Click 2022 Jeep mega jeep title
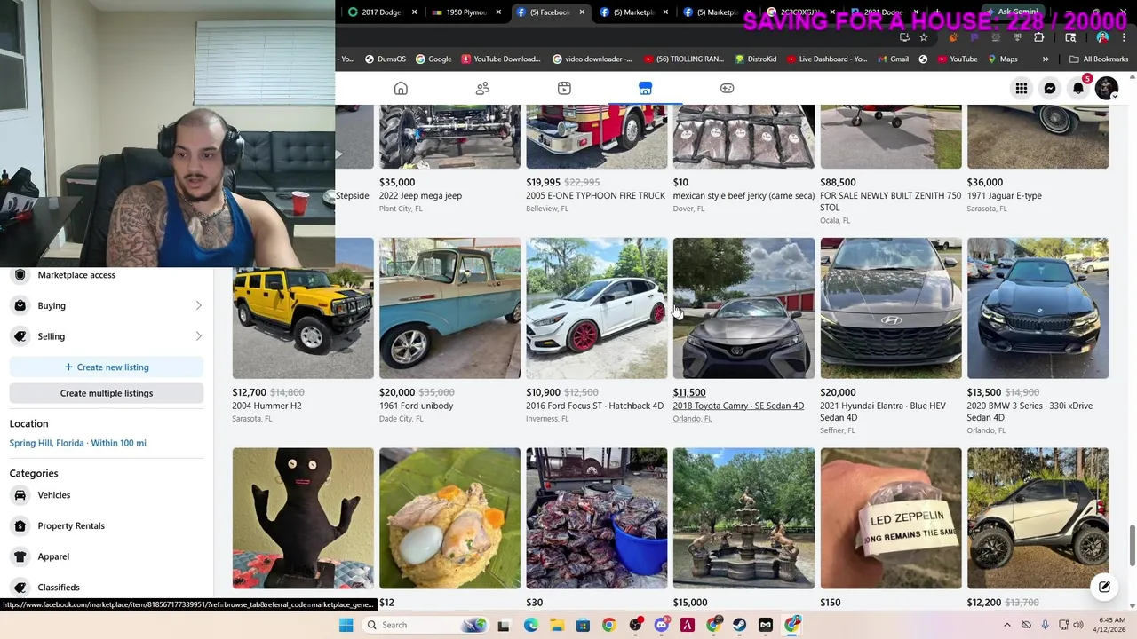This screenshot has width=1137, height=639. pyautogui.click(x=420, y=196)
